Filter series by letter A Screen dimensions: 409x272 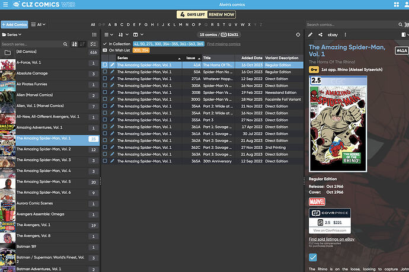110,24
